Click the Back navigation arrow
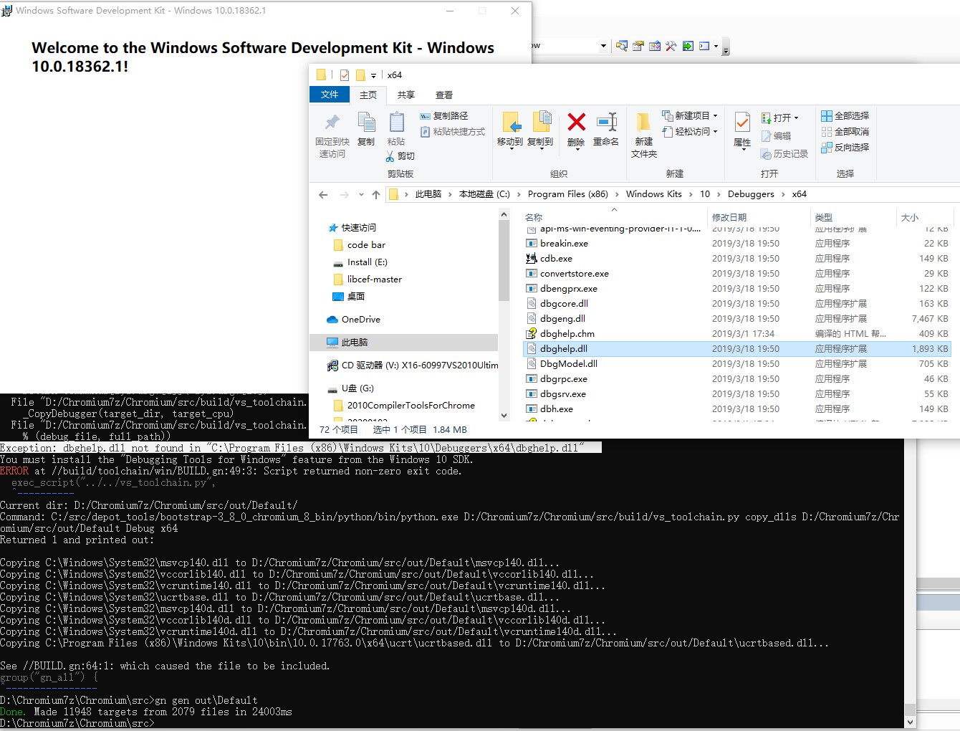This screenshot has width=960, height=731. (x=323, y=194)
